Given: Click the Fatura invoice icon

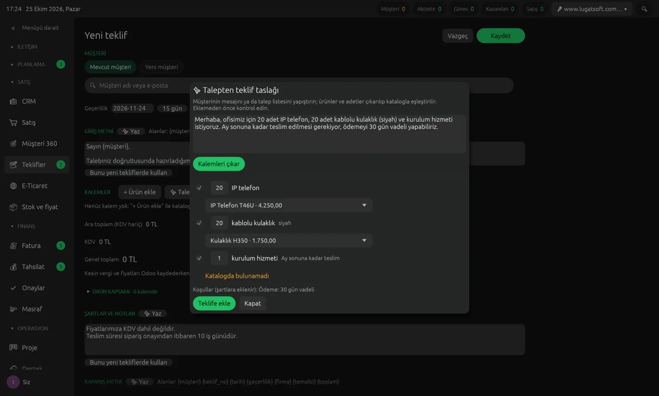Looking at the screenshot, I should pyautogui.click(x=13, y=246).
